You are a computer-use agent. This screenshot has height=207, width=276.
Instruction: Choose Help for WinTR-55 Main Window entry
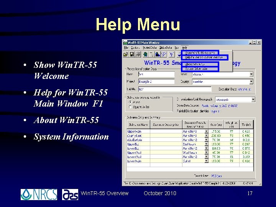(x=205, y=58)
